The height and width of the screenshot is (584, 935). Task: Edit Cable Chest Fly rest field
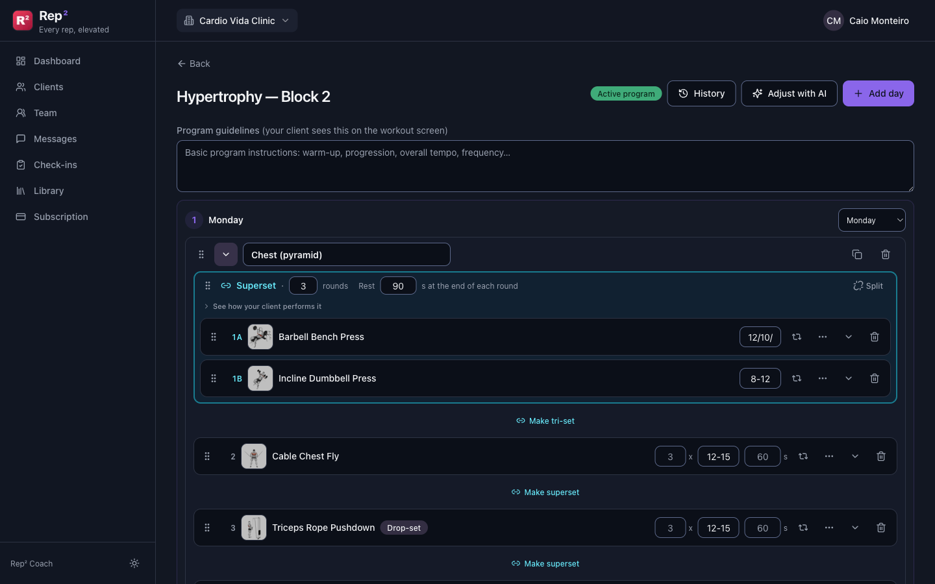click(762, 456)
